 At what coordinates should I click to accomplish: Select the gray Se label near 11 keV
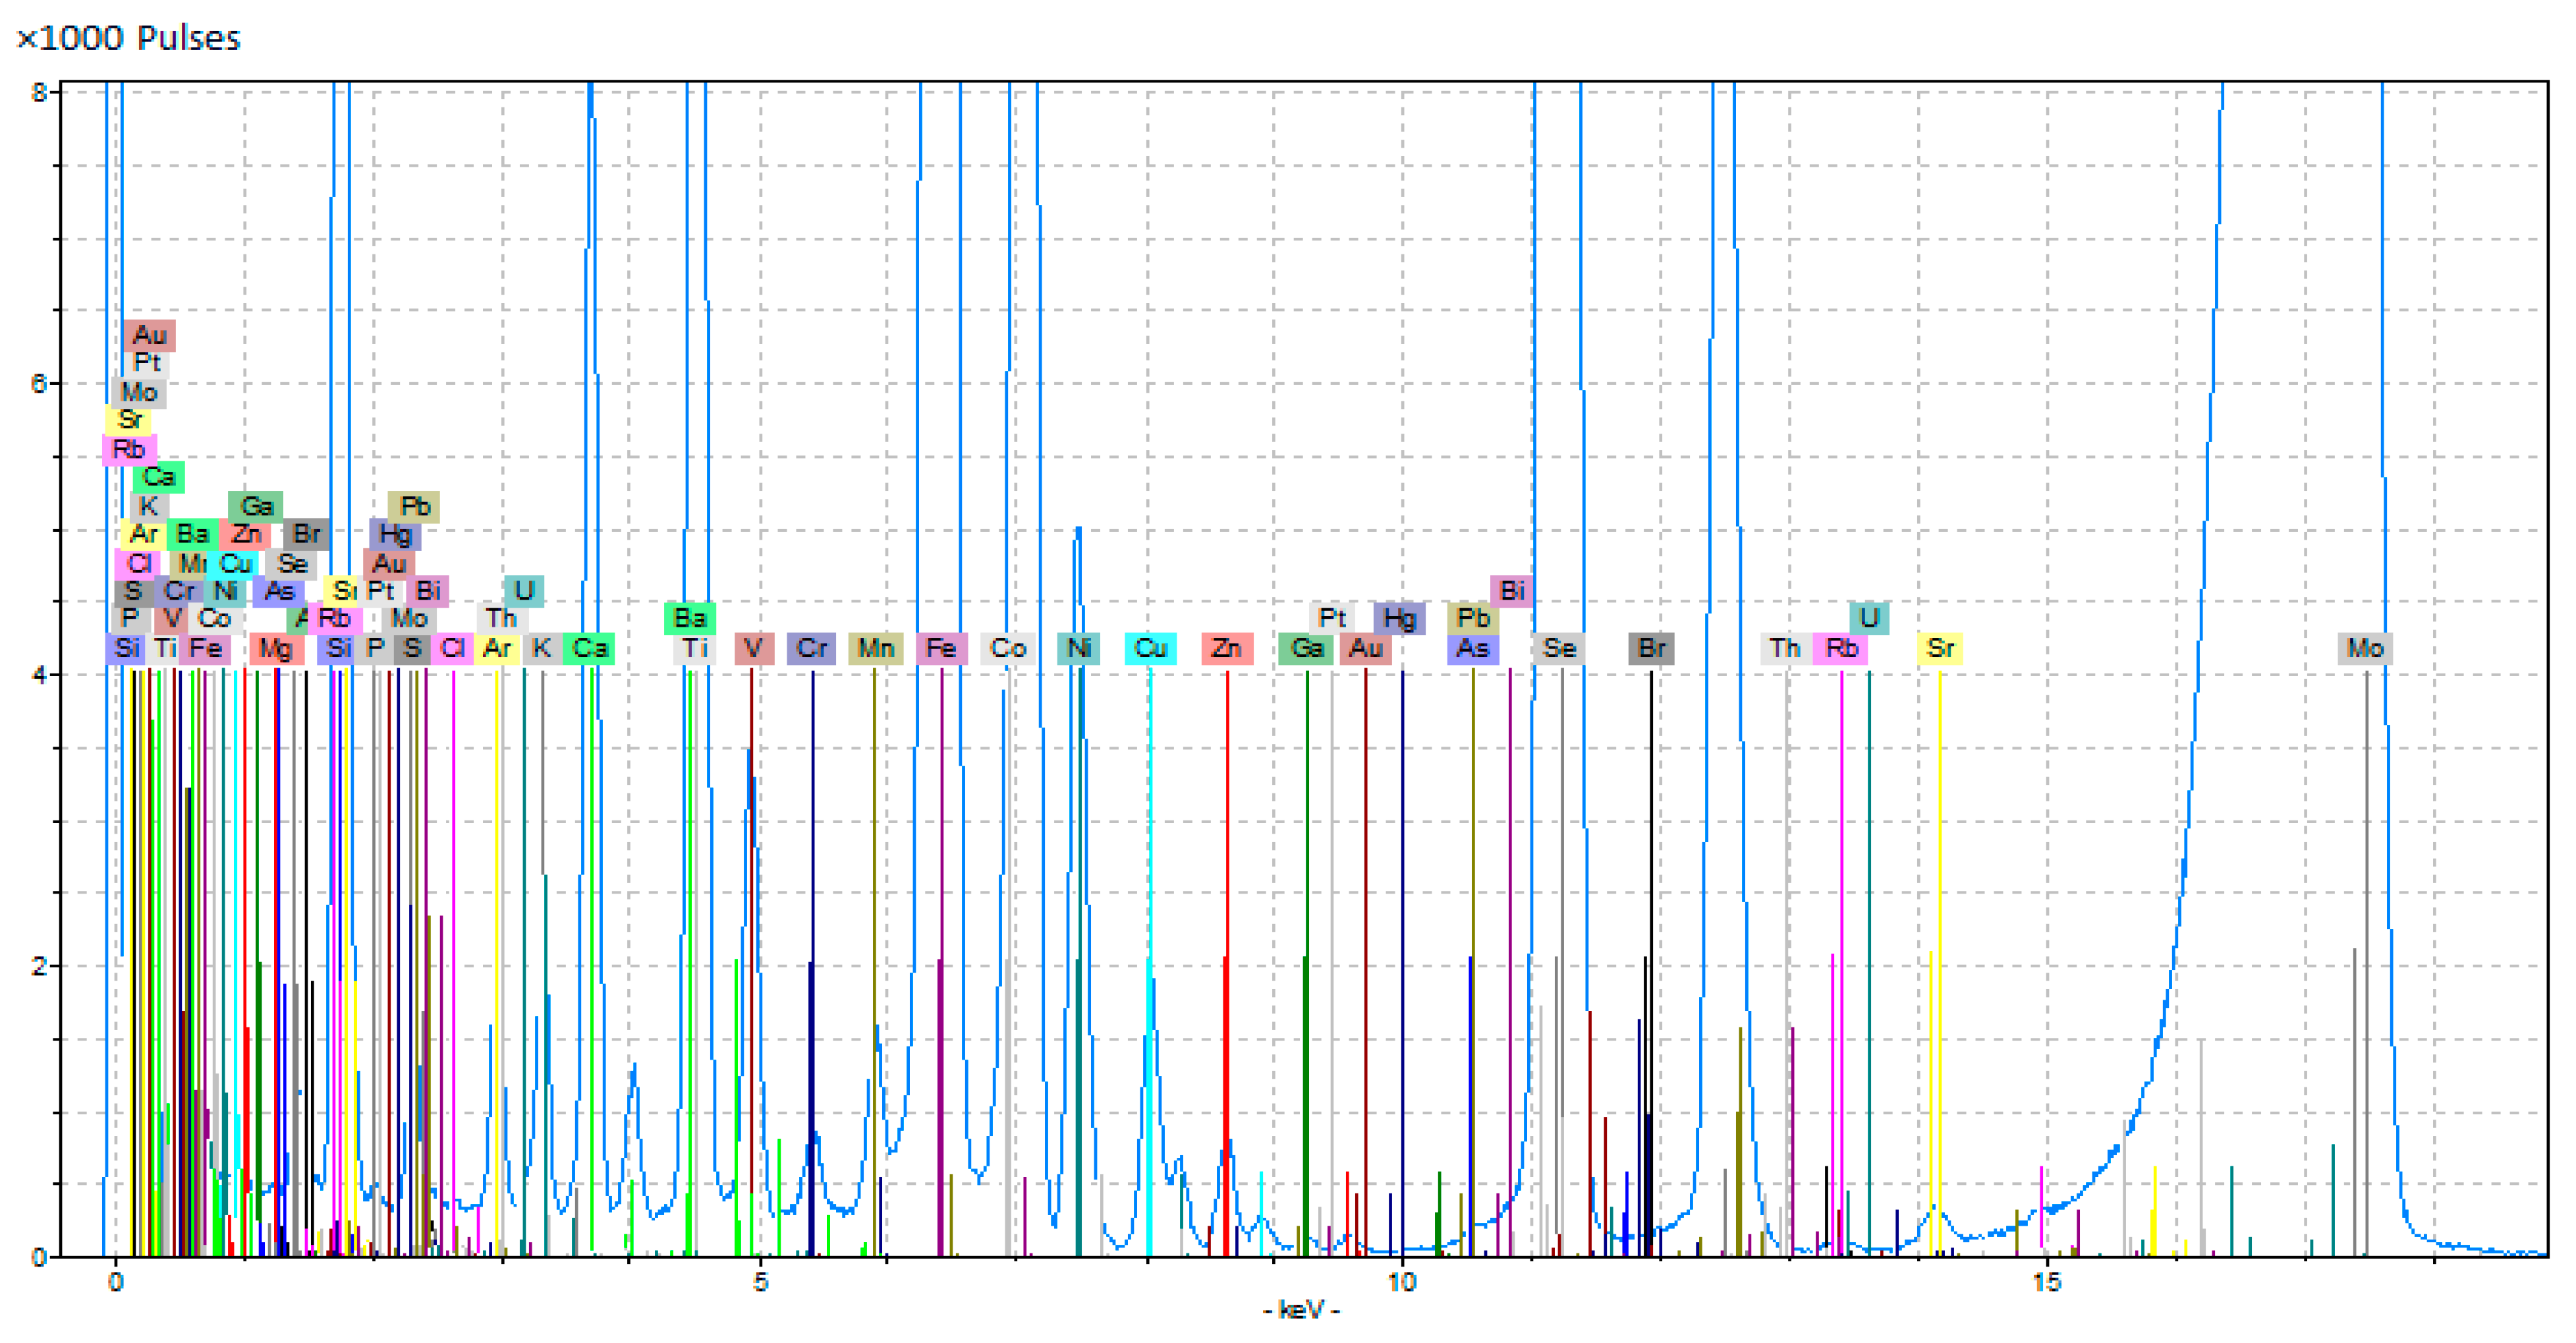(1559, 649)
